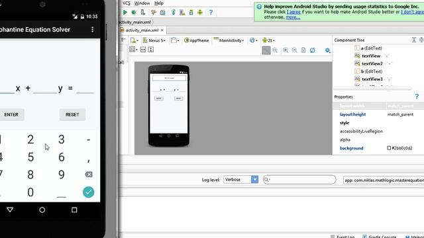This screenshot has width=424, height=238.
Task: Open the locale globe dropdown
Action: pyautogui.click(x=253, y=40)
